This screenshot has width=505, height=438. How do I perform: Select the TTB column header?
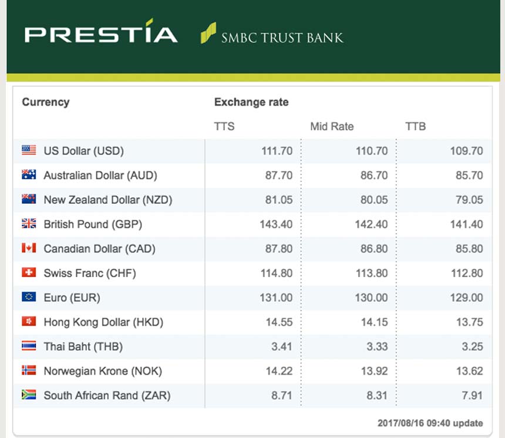415,126
